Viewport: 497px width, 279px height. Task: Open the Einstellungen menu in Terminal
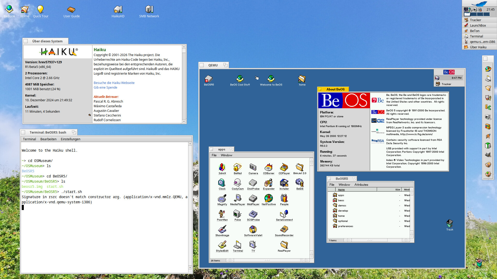coord(70,139)
